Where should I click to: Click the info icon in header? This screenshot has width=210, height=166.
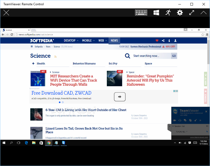pyautogui.click(x=169, y=40)
